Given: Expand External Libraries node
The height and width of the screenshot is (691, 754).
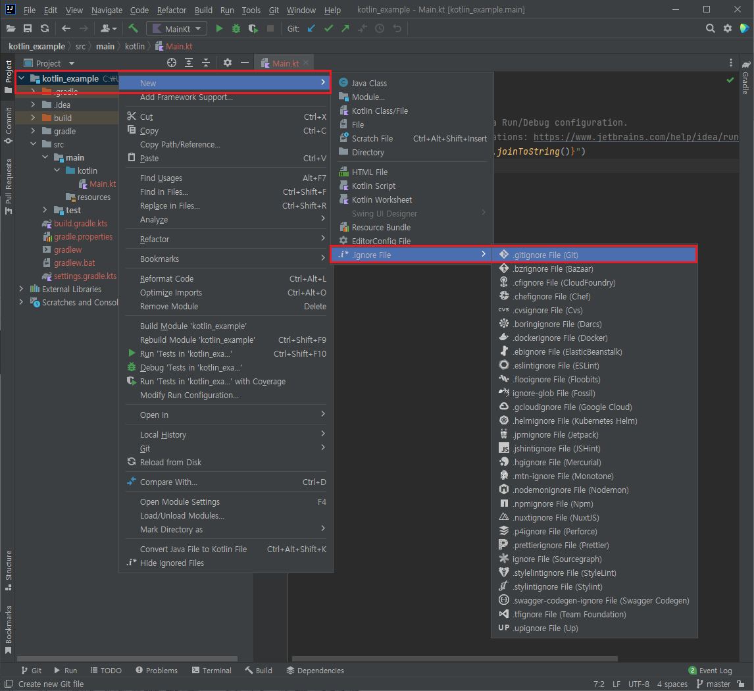Looking at the screenshot, I should pyautogui.click(x=21, y=289).
